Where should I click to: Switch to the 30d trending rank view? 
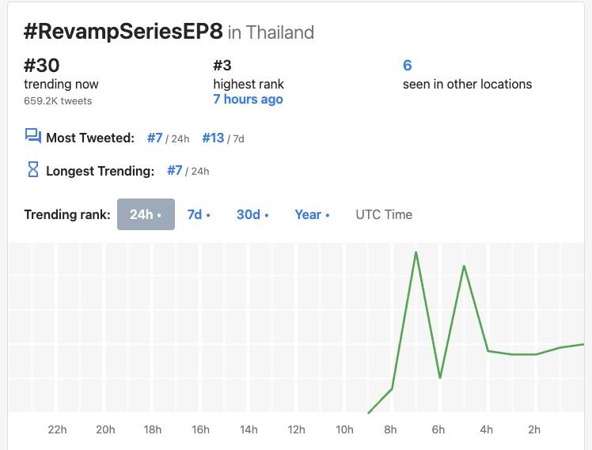click(252, 214)
